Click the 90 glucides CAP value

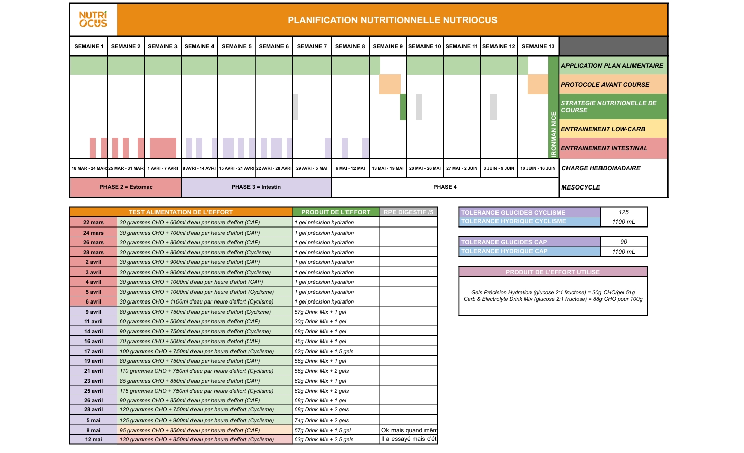coord(624,242)
